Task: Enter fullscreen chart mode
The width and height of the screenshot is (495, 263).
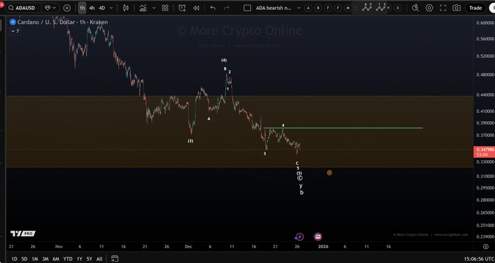Action: (443, 8)
